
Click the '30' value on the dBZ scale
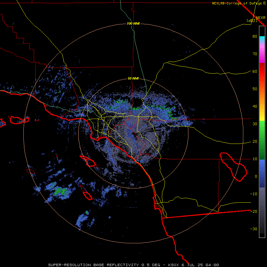255,124
